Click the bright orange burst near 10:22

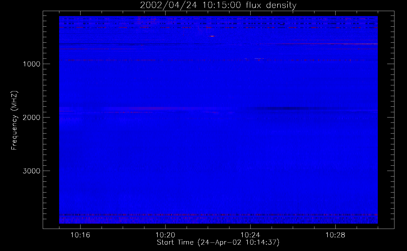click(x=212, y=36)
